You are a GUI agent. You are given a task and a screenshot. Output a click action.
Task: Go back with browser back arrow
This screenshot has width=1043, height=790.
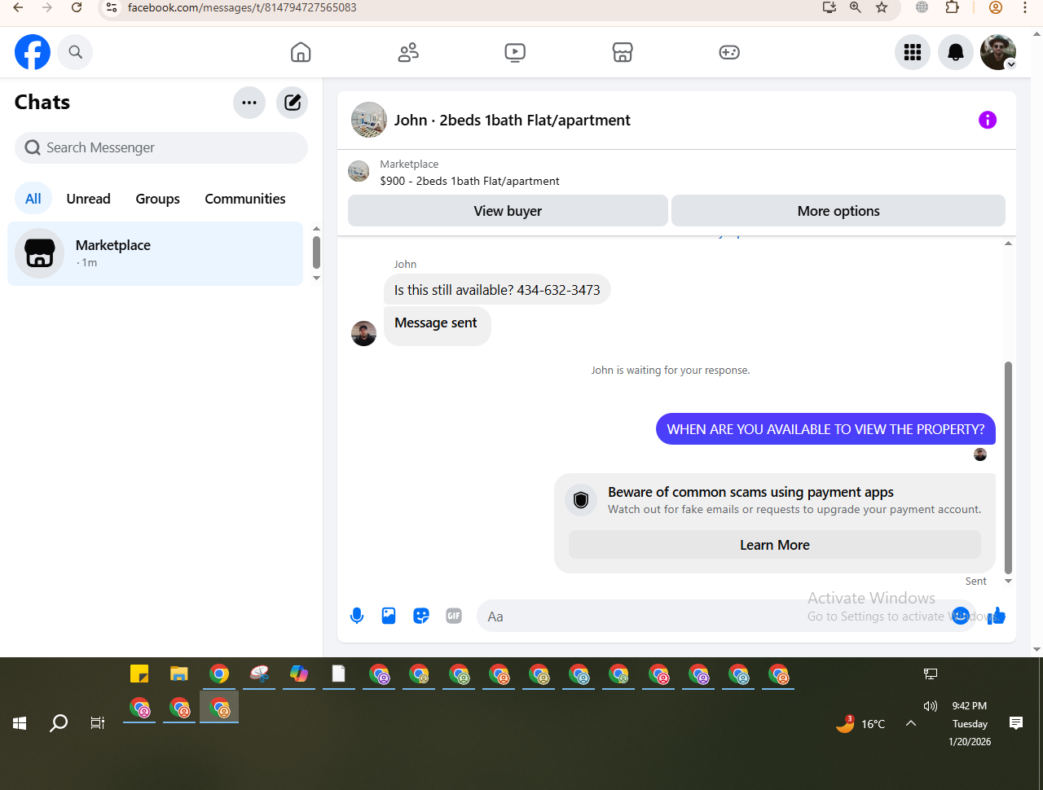18,7
